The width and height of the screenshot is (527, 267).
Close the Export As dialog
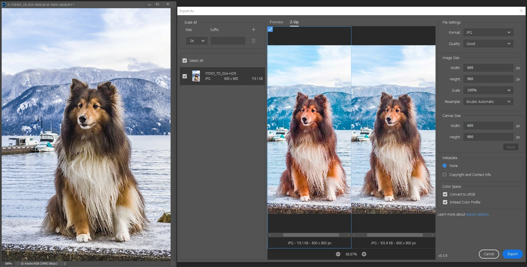coord(521,11)
